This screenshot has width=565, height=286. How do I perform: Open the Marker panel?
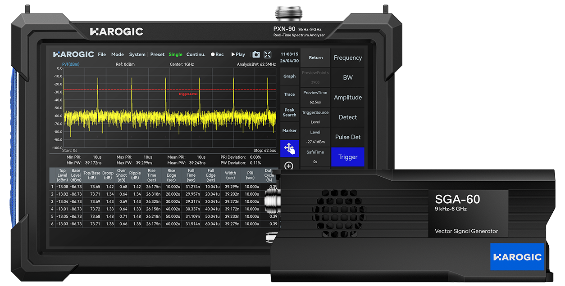[x=289, y=130]
